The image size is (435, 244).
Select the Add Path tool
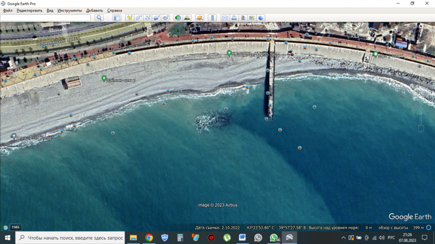click(147, 18)
